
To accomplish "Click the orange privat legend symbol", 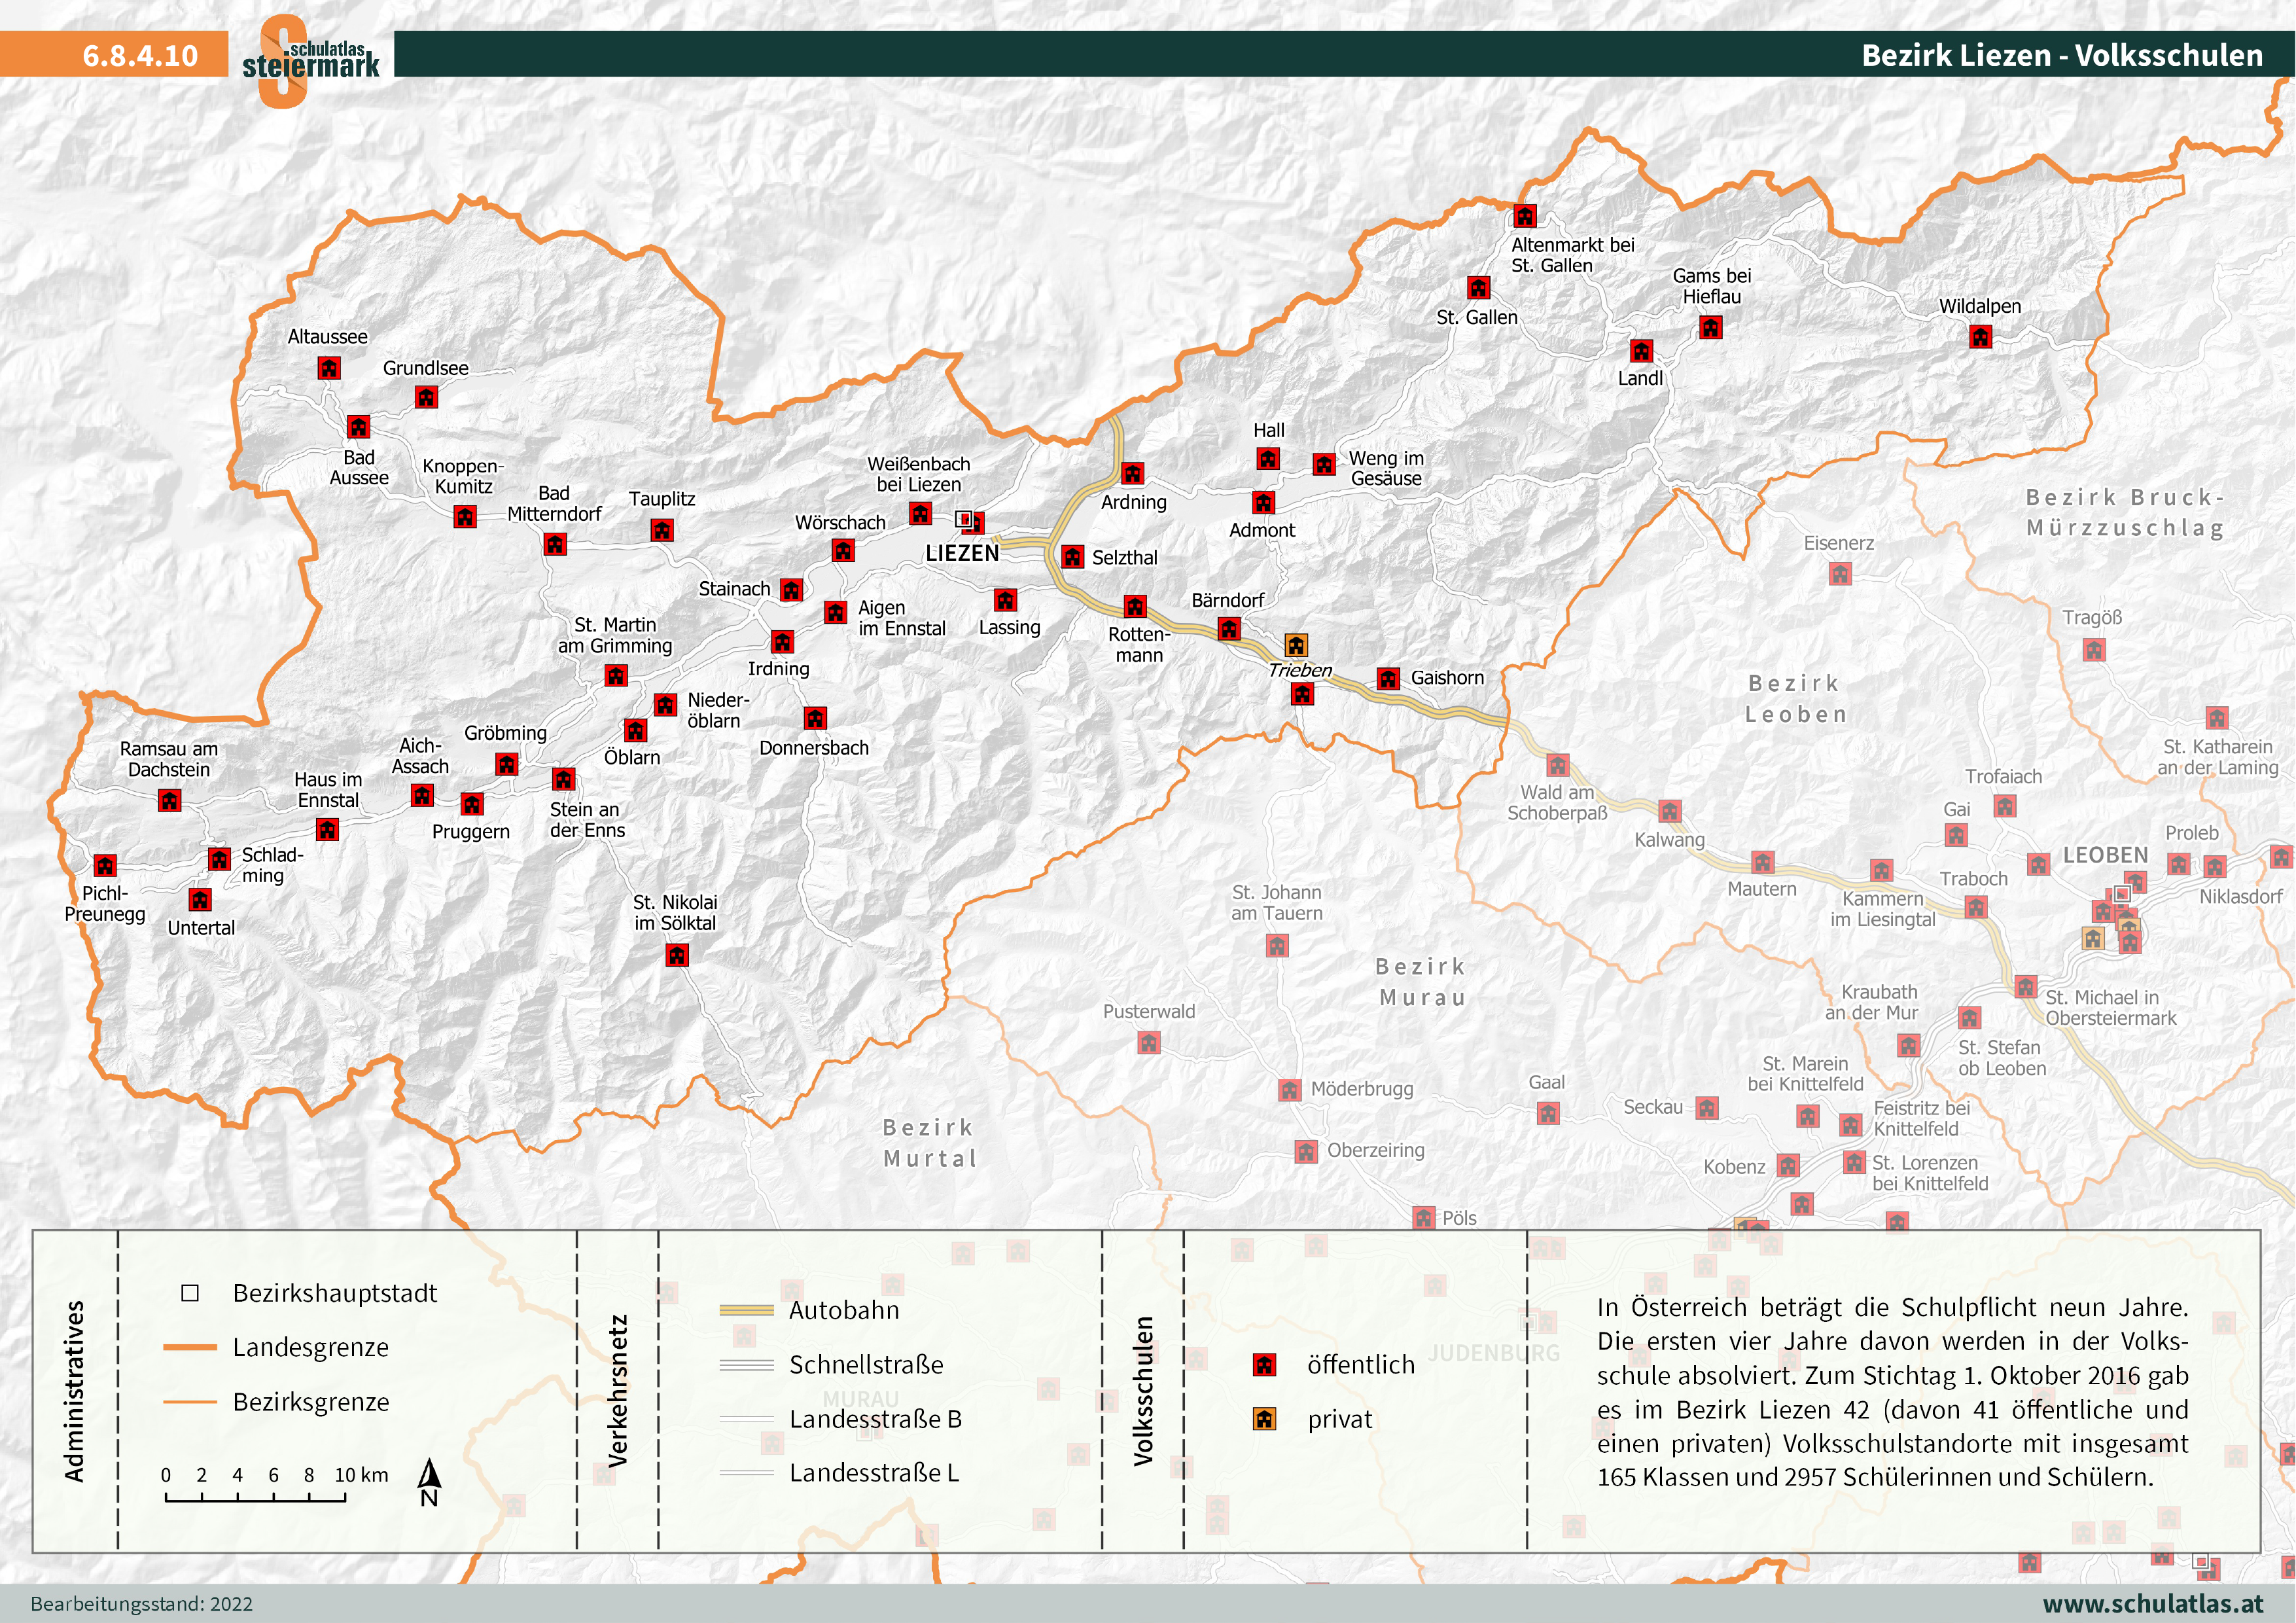I will [1264, 1419].
